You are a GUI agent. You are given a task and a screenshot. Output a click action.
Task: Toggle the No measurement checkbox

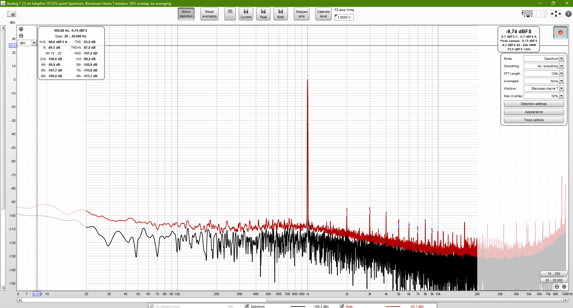pyautogui.click(x=152, y=306)
